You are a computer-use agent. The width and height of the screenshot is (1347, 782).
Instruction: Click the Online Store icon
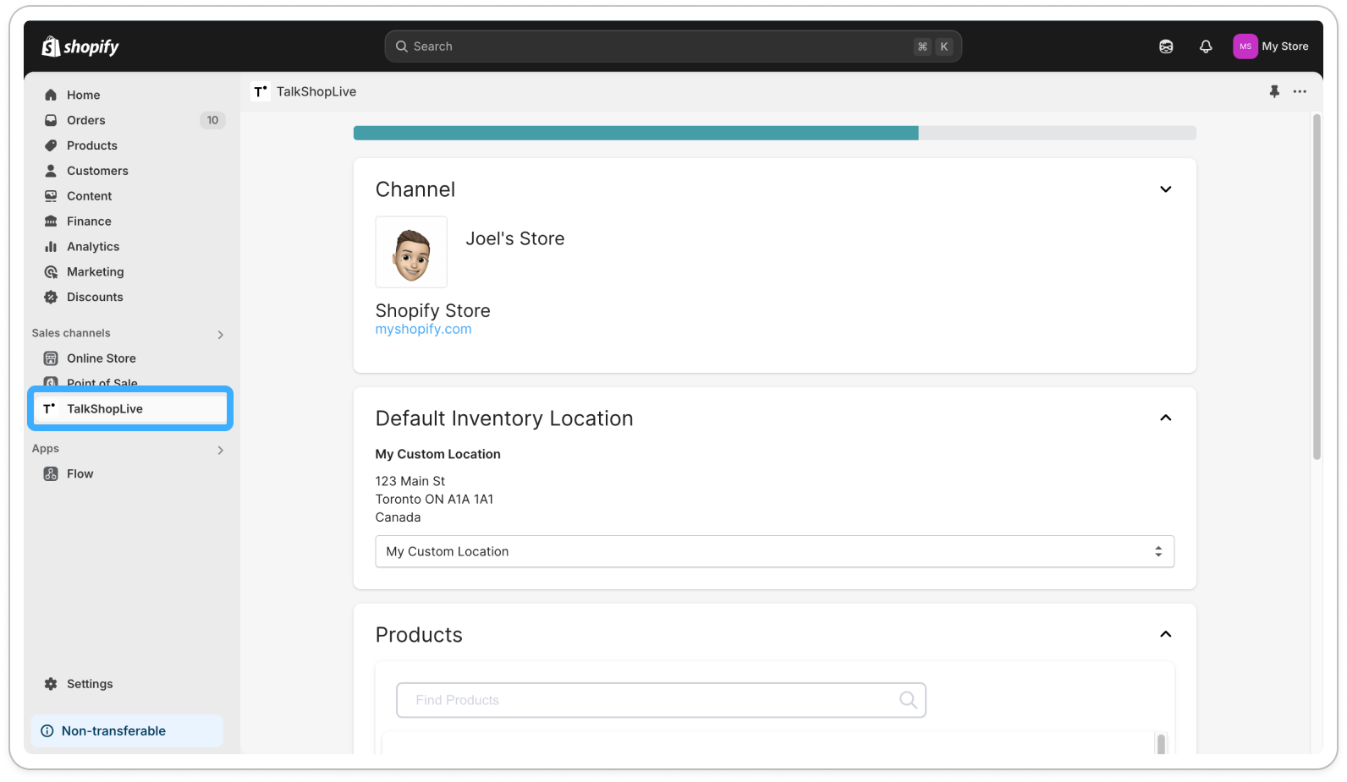pos(51,358)
